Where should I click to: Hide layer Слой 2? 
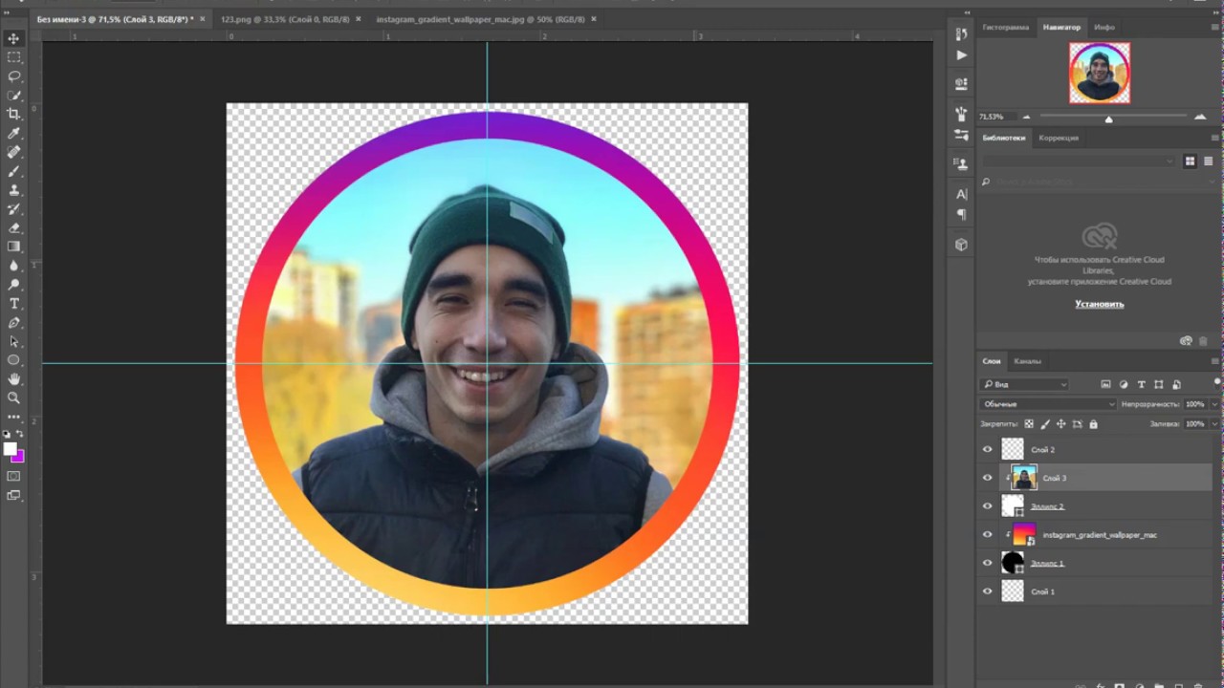(988, 449)
